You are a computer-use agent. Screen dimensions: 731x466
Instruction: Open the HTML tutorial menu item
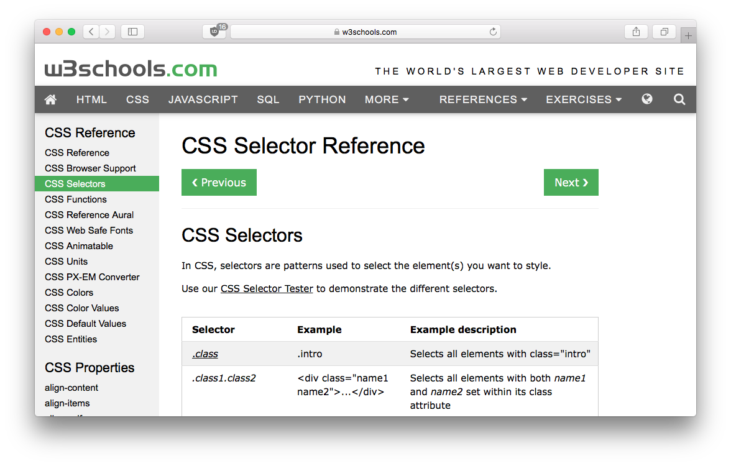(x=91, y=99)
